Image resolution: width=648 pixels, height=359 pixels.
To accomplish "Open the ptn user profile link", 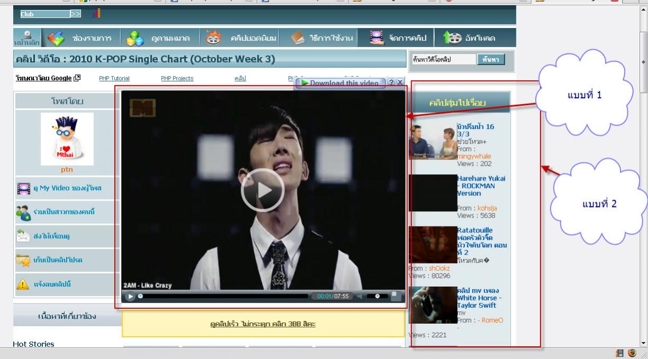I will coord(67,169).
